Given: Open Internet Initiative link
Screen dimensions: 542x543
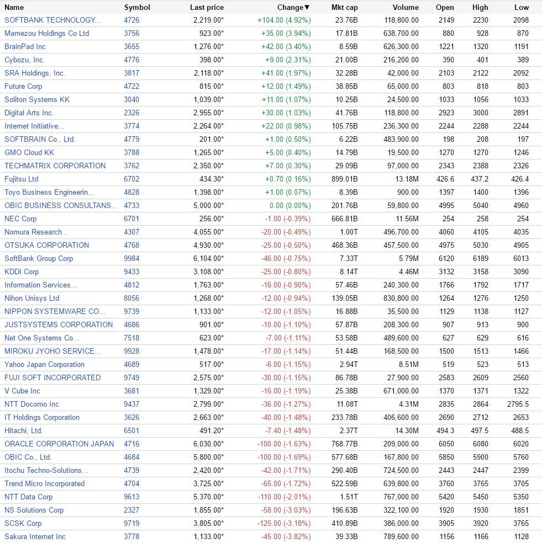Looking at the screenshot, I should pos(34,126).
